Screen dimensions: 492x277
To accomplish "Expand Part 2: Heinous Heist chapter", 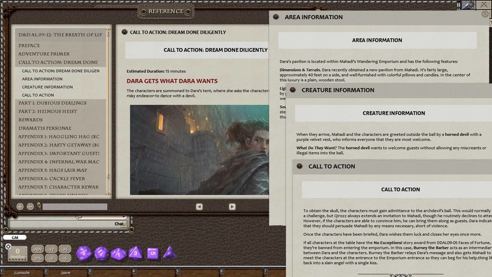I will [x=48, y=112].
